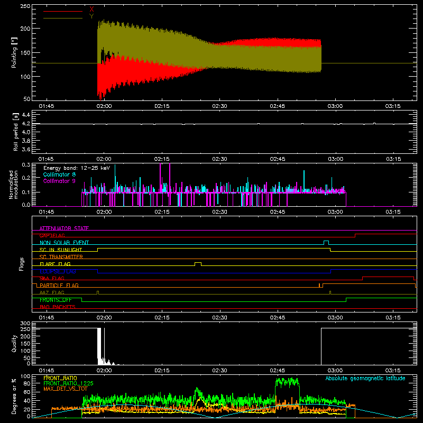Select the "Energy band: 12-25 keV" label
This screenshot has width=423, height=423.
click(x=77, y=168)
